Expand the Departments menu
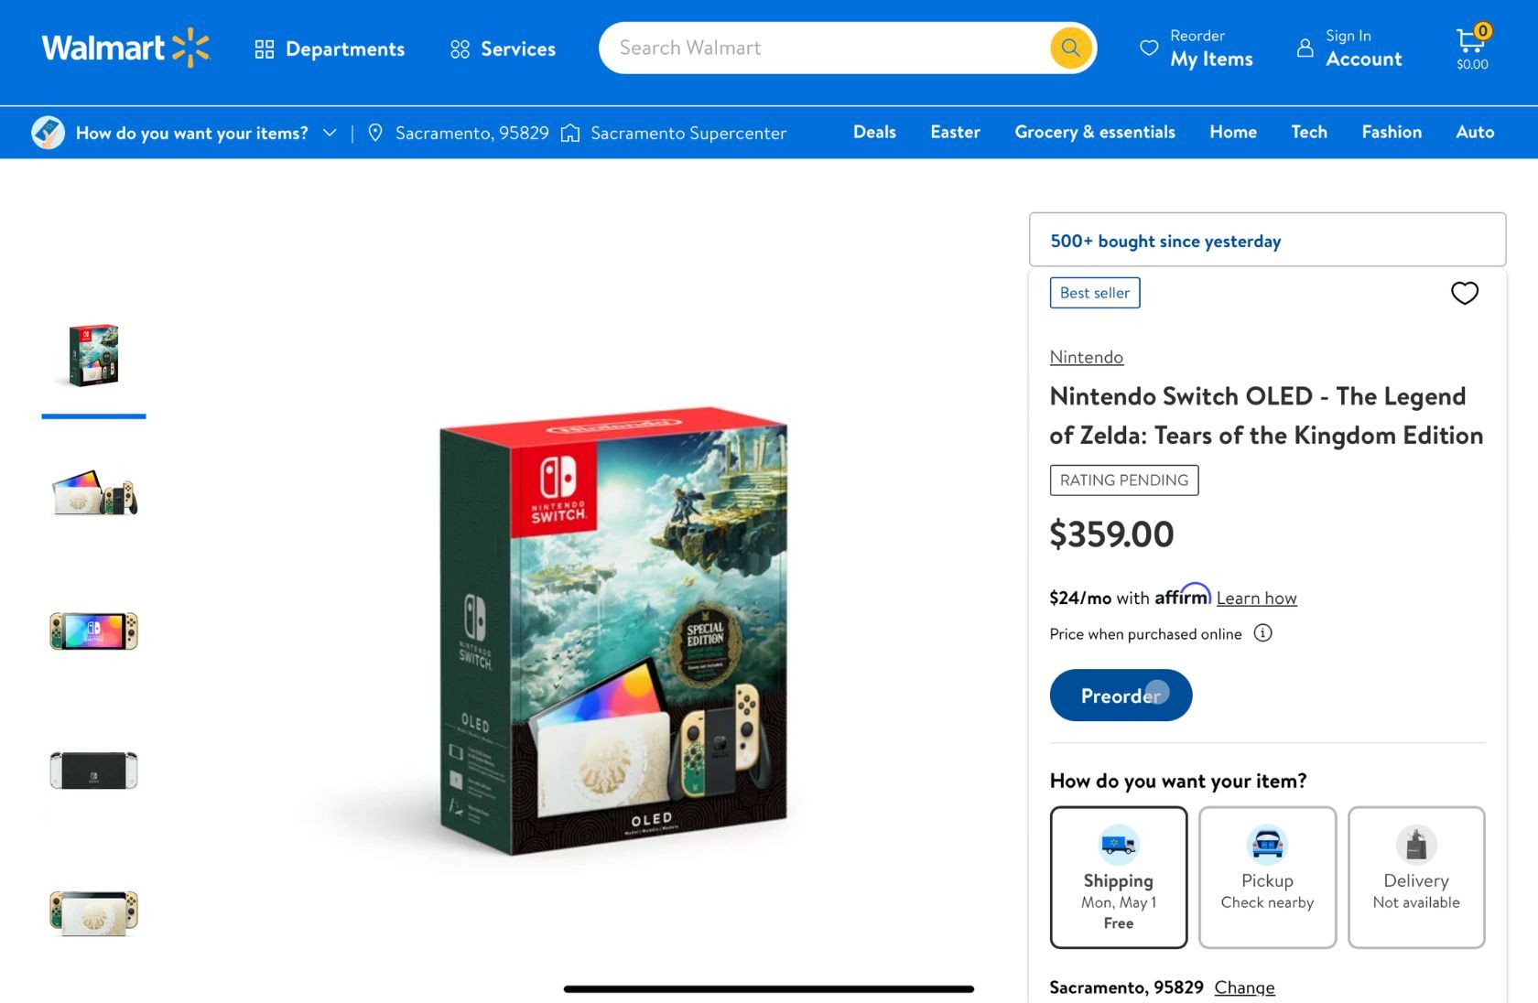 tap(330, 49)
